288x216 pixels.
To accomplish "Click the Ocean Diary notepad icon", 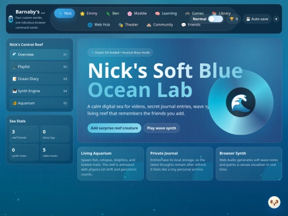I will (14, 79).
